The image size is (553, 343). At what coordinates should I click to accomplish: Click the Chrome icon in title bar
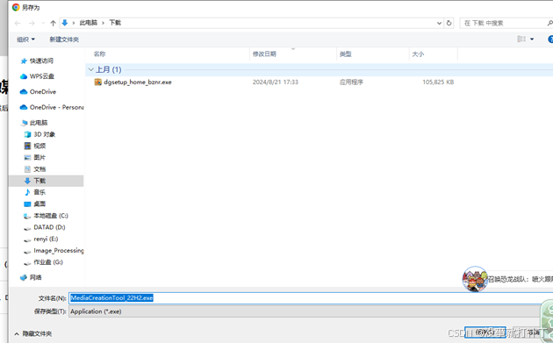pos(16,7)
